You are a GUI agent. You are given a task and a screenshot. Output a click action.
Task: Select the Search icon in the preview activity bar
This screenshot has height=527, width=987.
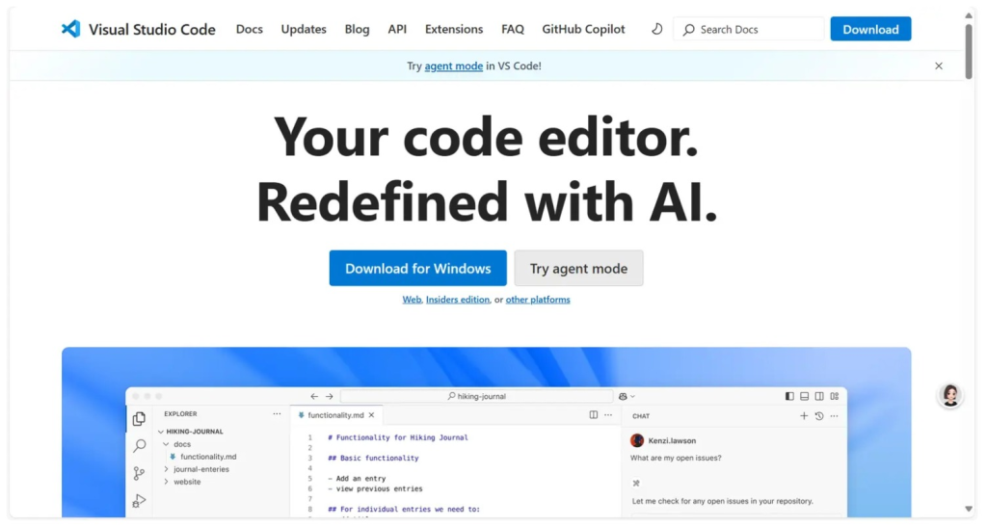pos(140,446)
